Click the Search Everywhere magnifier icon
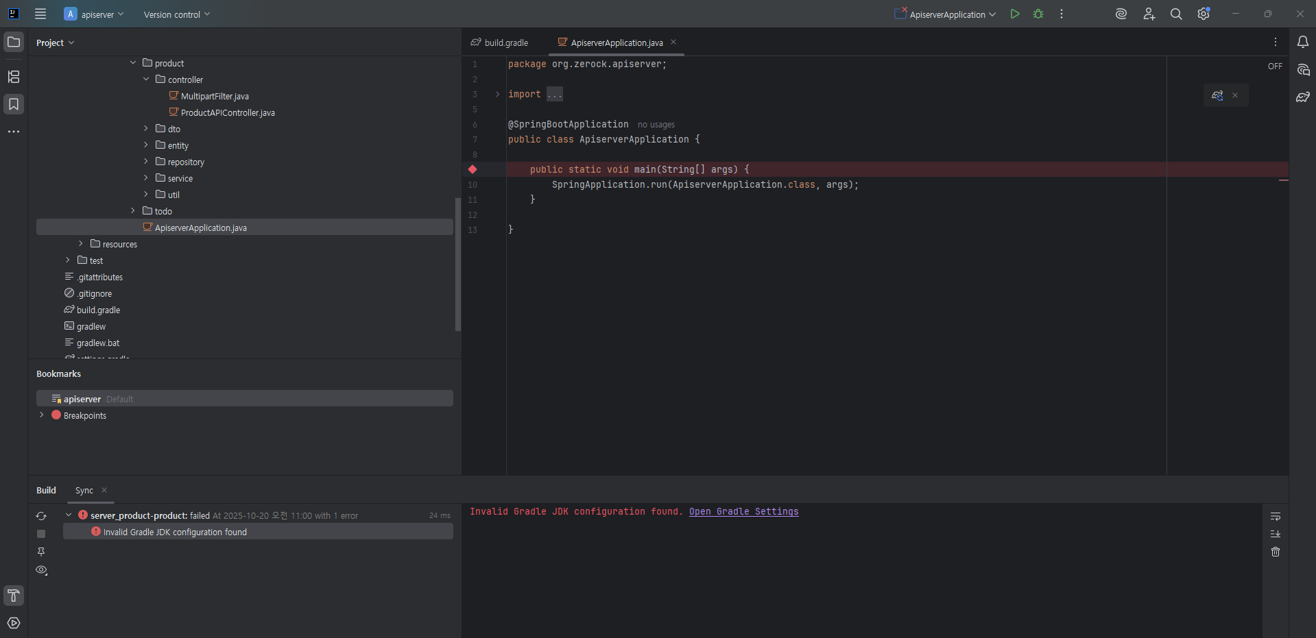This screenshot has width=1316, height=638. pyautogui.click(x=1176, y=14)
